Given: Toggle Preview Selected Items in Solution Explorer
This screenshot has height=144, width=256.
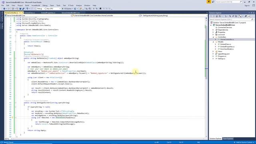Looking at the screenshot, I should coord(249,16).
